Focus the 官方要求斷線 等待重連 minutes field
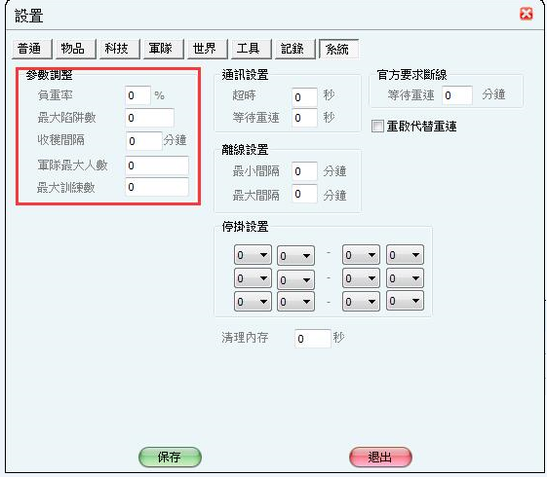This screenshot has width=547, height=477. (457, 95)
